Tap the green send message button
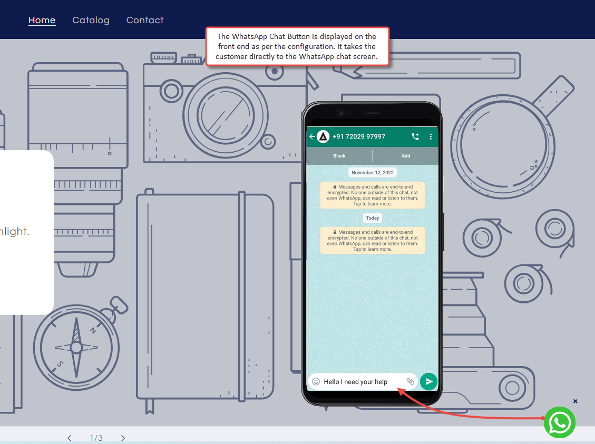The height and width of the screenshot is (444, 595). (429, 381)
